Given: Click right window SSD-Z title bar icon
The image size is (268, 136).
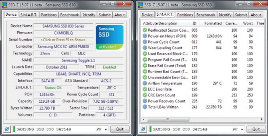Looking at the screenshot, I should (141, 5).
